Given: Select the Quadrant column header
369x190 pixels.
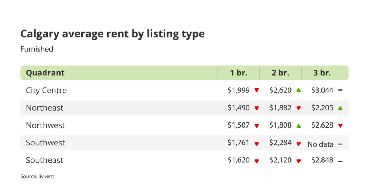Looking at the screenshot, I should 45,73.
